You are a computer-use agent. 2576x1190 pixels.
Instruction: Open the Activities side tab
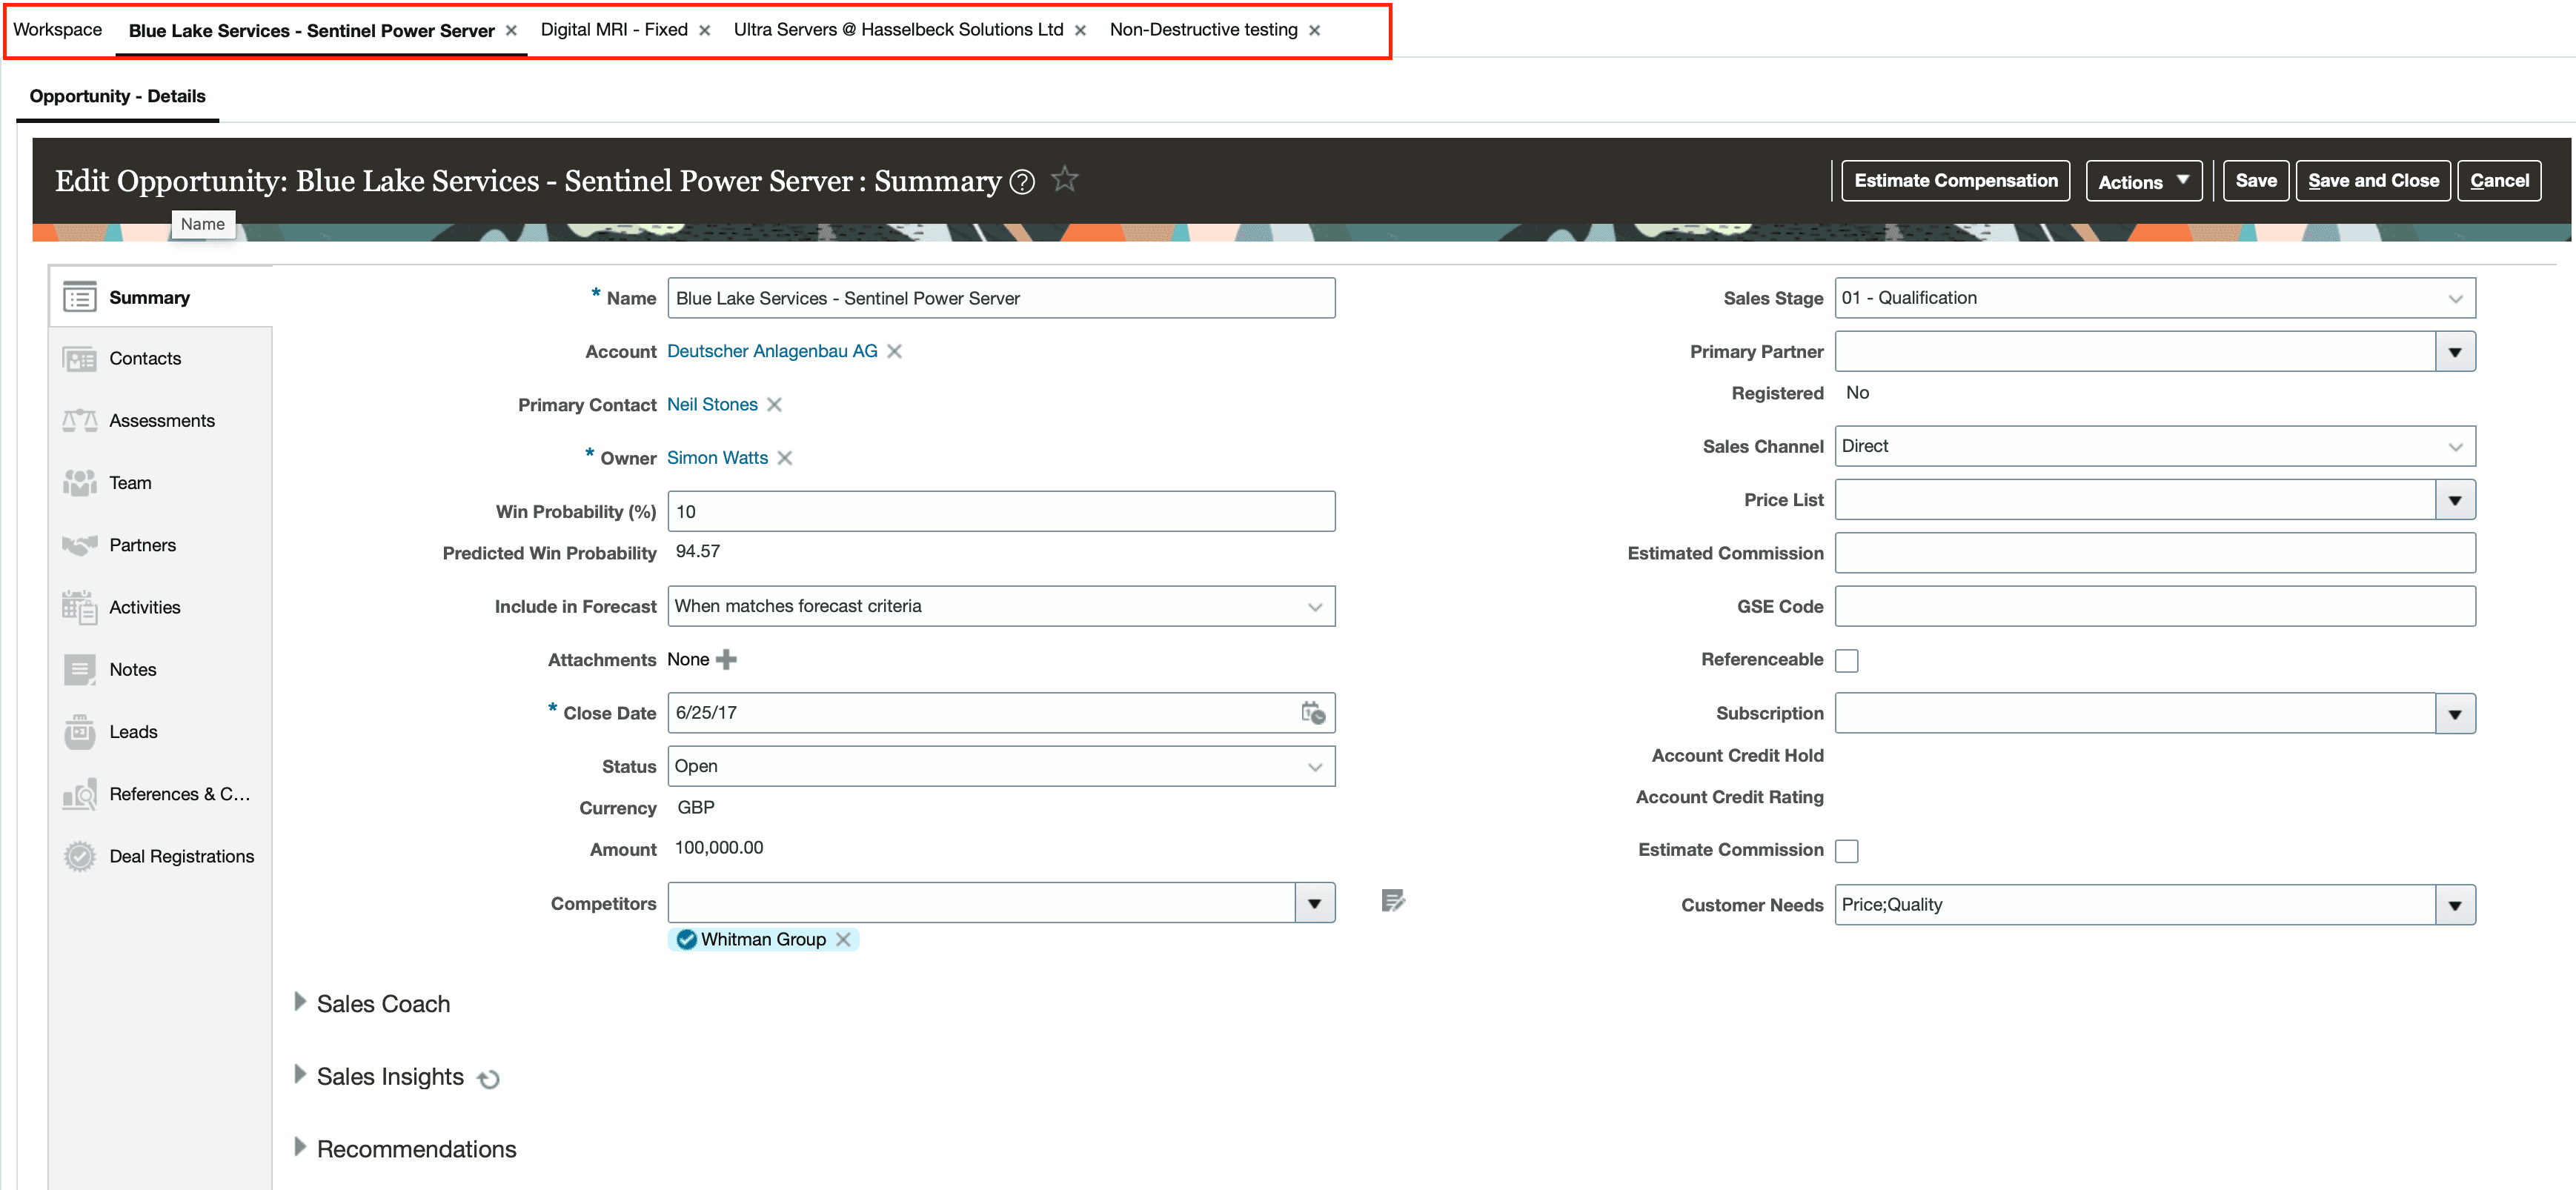click(144, 607)
